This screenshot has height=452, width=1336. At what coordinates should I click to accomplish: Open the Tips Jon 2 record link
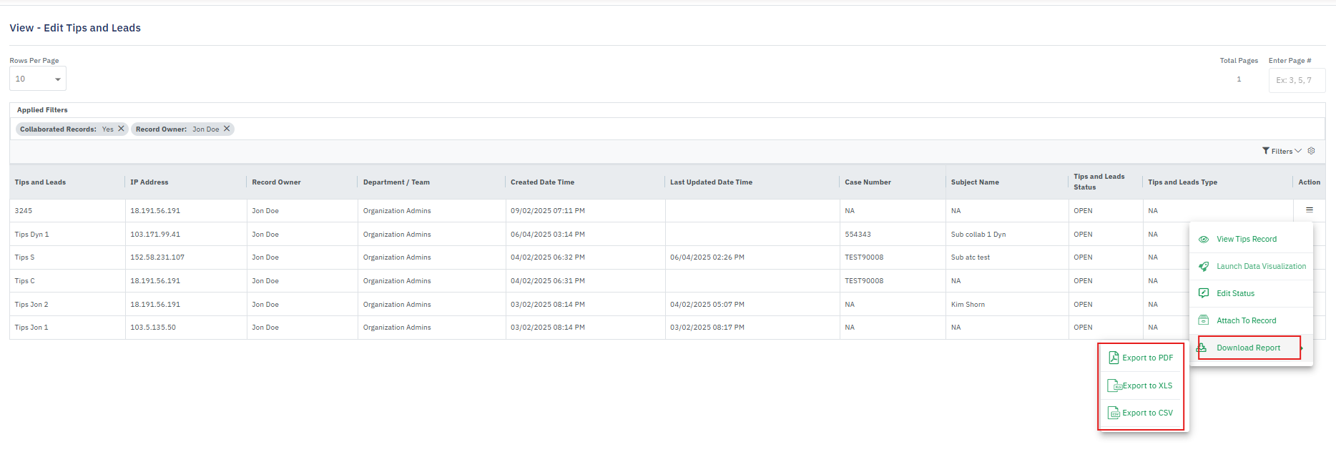(31, 305)
